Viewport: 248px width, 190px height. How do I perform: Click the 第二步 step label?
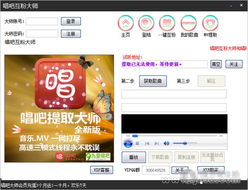tap(128, 81)
